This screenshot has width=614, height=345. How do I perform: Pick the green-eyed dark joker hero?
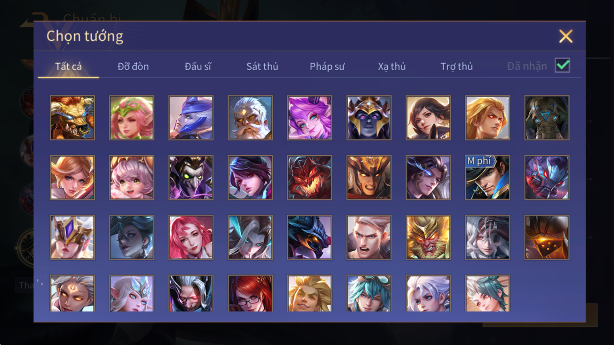(191, 177)
